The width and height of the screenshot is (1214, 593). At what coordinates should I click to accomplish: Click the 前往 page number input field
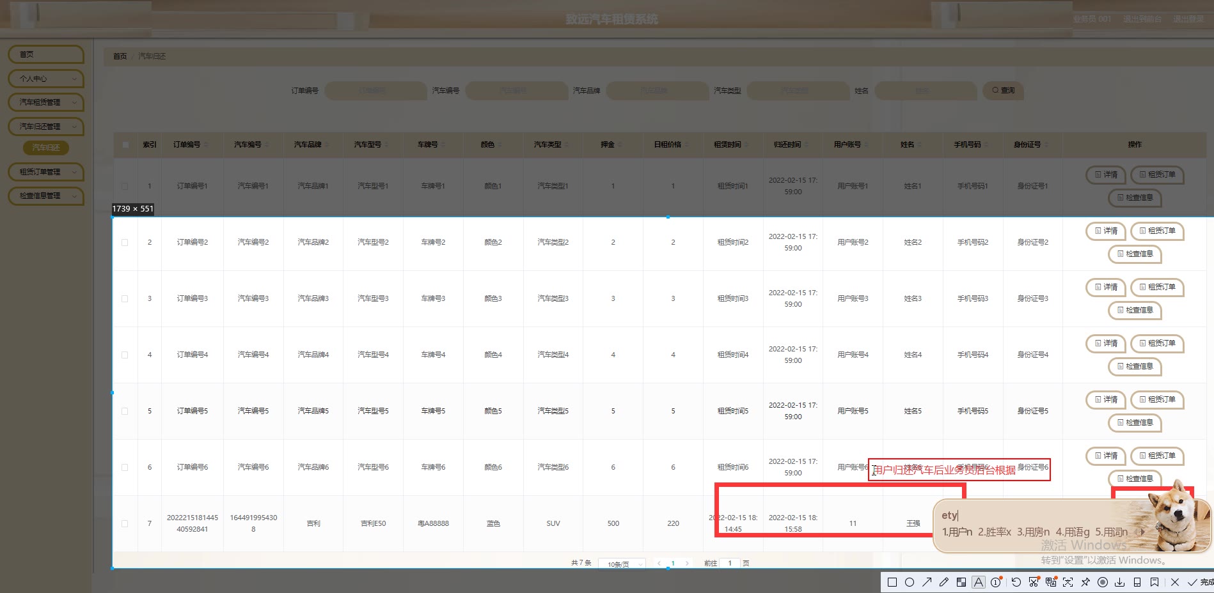pyautogui.click(x=730, y=564)
